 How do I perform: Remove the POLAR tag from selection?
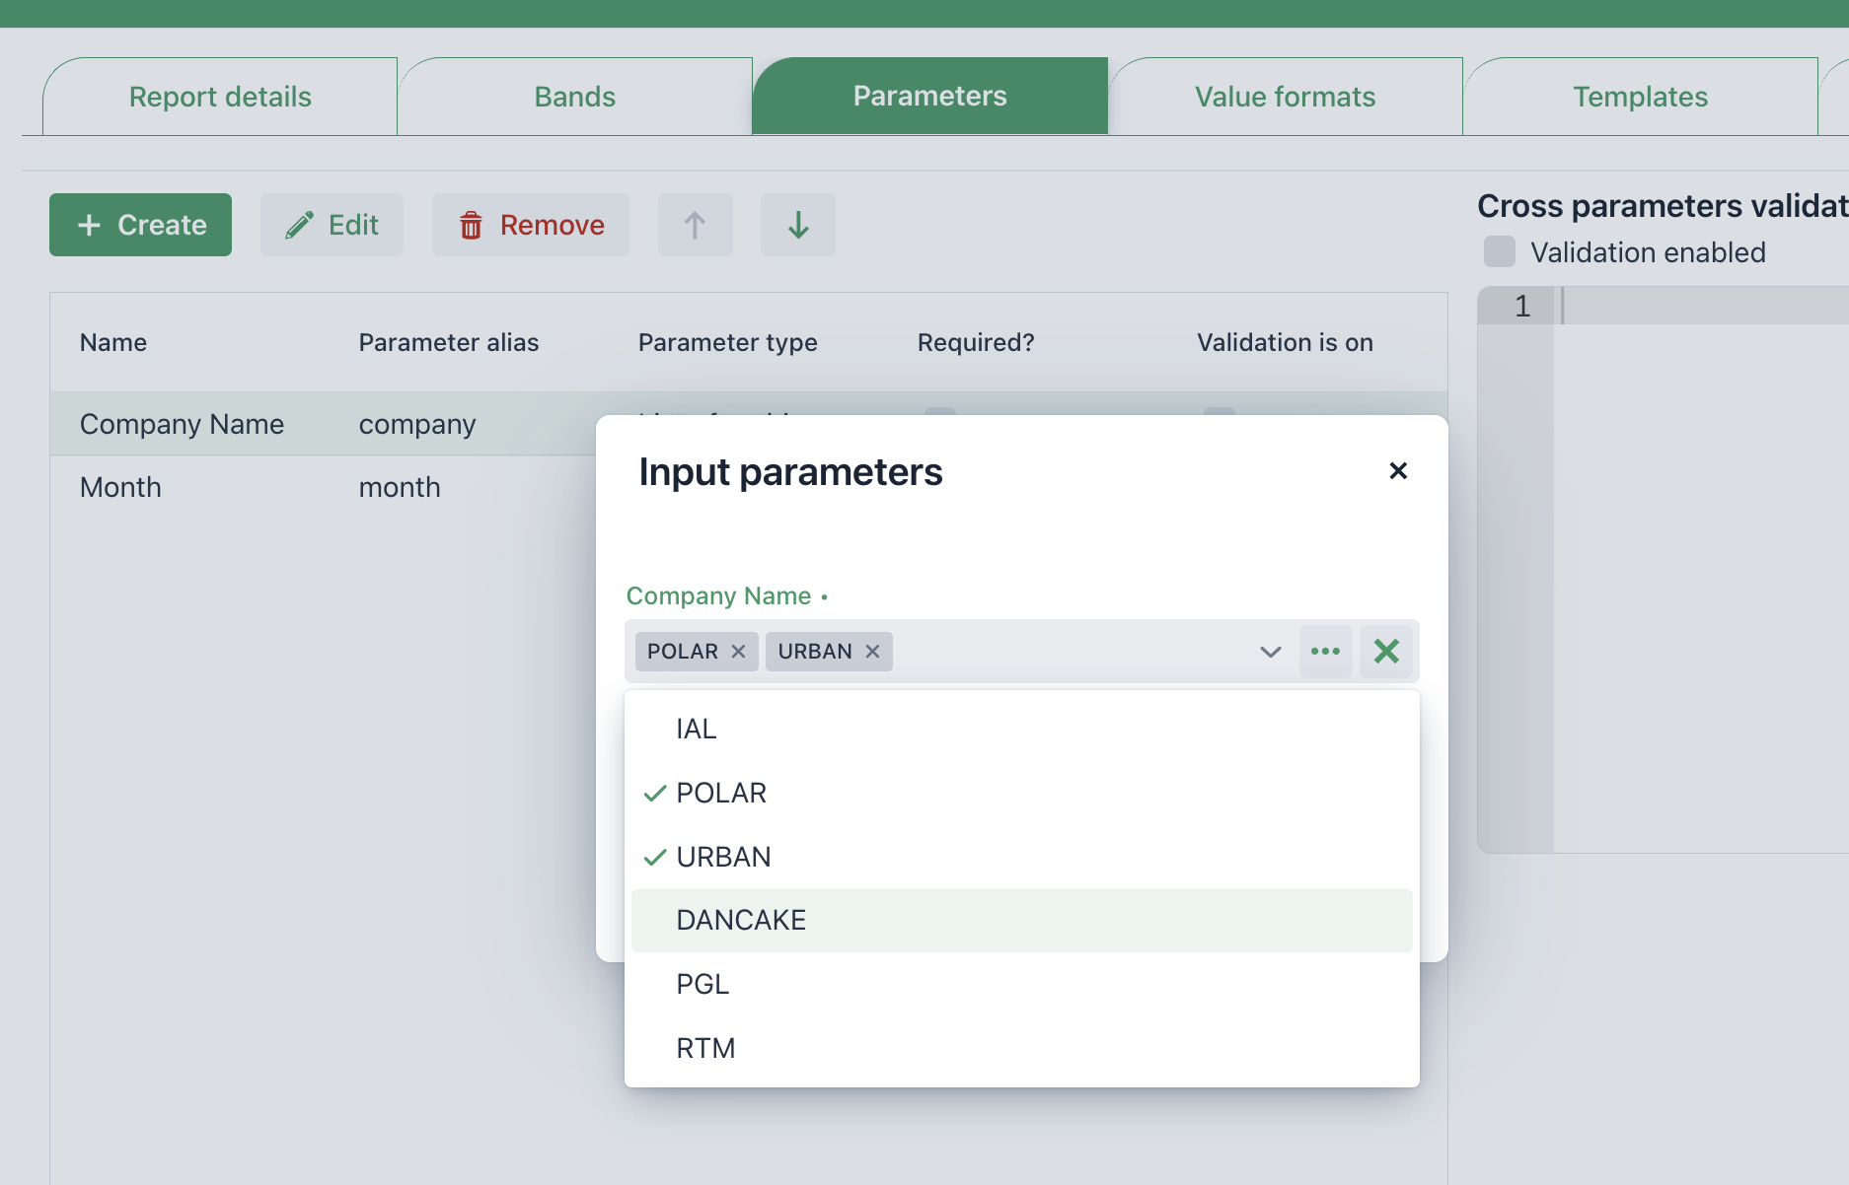click(738, 652)
